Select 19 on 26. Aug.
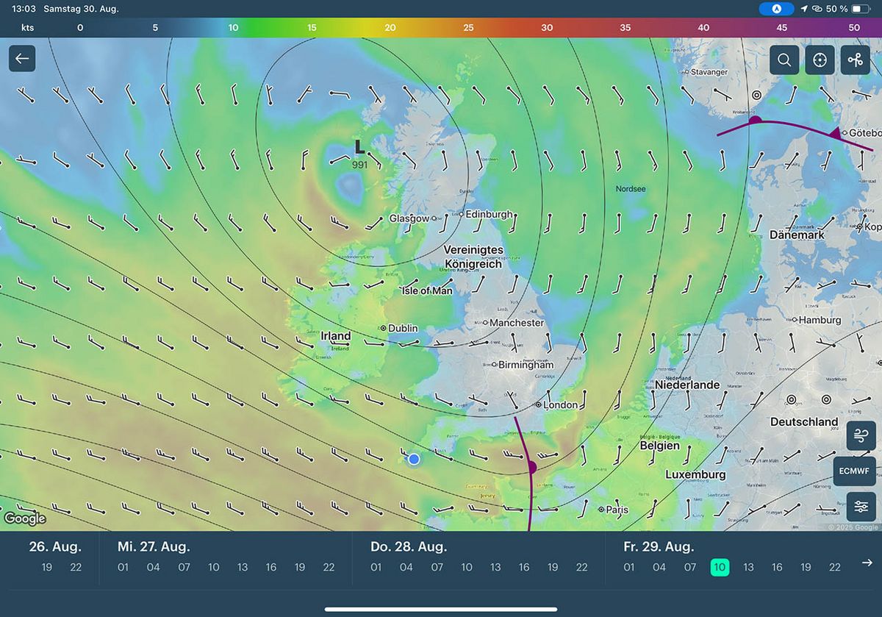The width and height of the screenshot is (882, 617). tap(47, 567)
